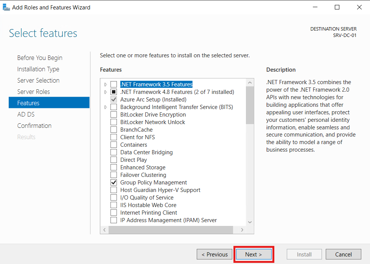This screenshot has width=370, height=264.
Task: Select the Failover Clustering checkbox
Action: pyautogui.click(x=113, y=175)
